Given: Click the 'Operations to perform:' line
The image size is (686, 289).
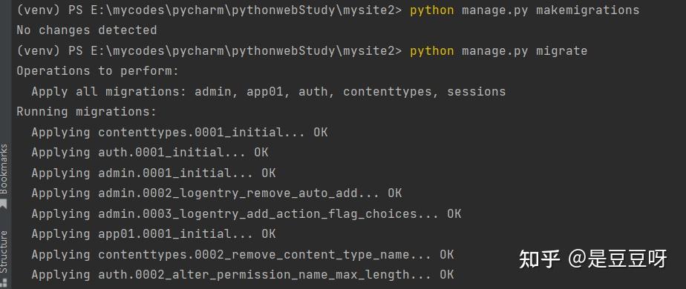Looking at the screenshot, I should (98, 70).
